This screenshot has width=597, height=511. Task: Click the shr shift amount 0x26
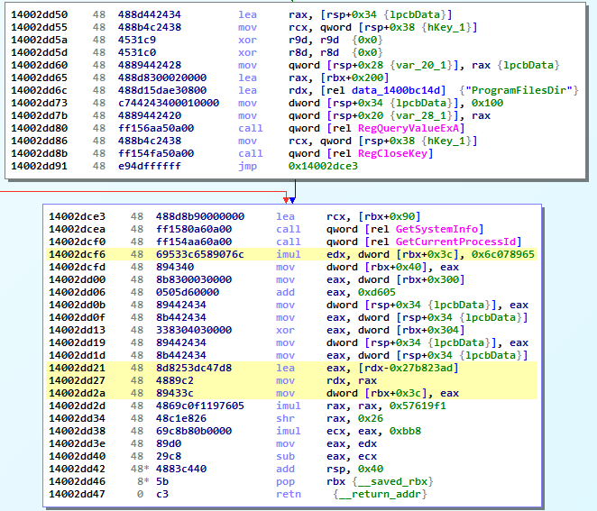coord(370,418)
